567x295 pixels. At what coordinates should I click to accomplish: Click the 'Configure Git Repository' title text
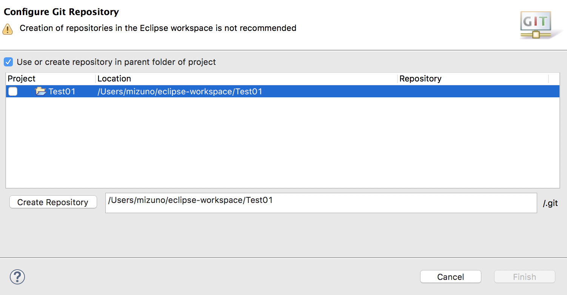pyautogui.click(x=62, y=12)
